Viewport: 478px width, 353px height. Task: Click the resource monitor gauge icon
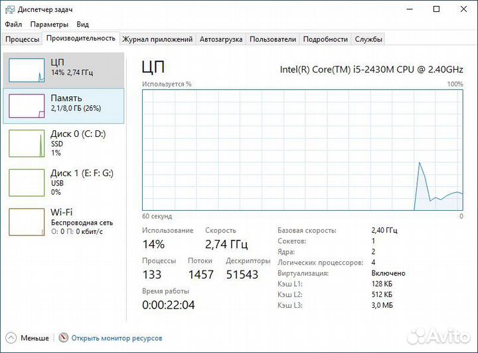click(x=64, y=338)
